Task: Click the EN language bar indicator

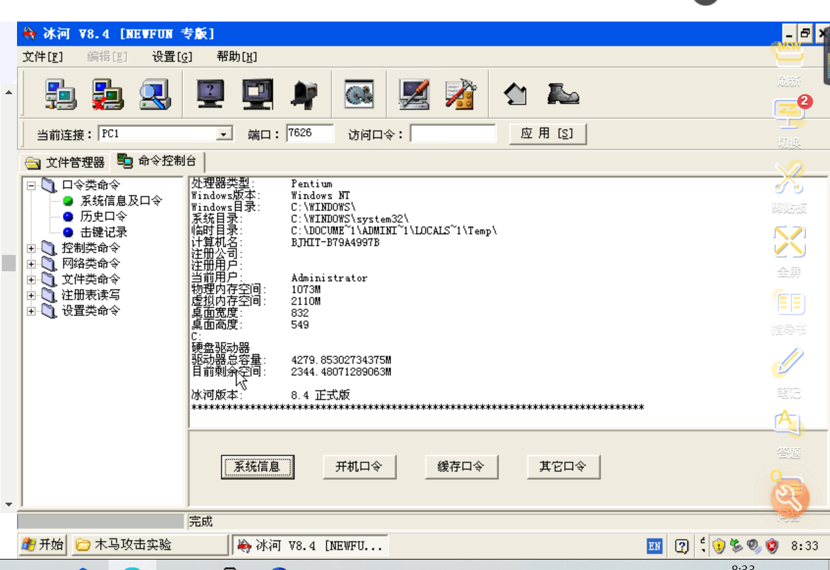Action: 655,546
